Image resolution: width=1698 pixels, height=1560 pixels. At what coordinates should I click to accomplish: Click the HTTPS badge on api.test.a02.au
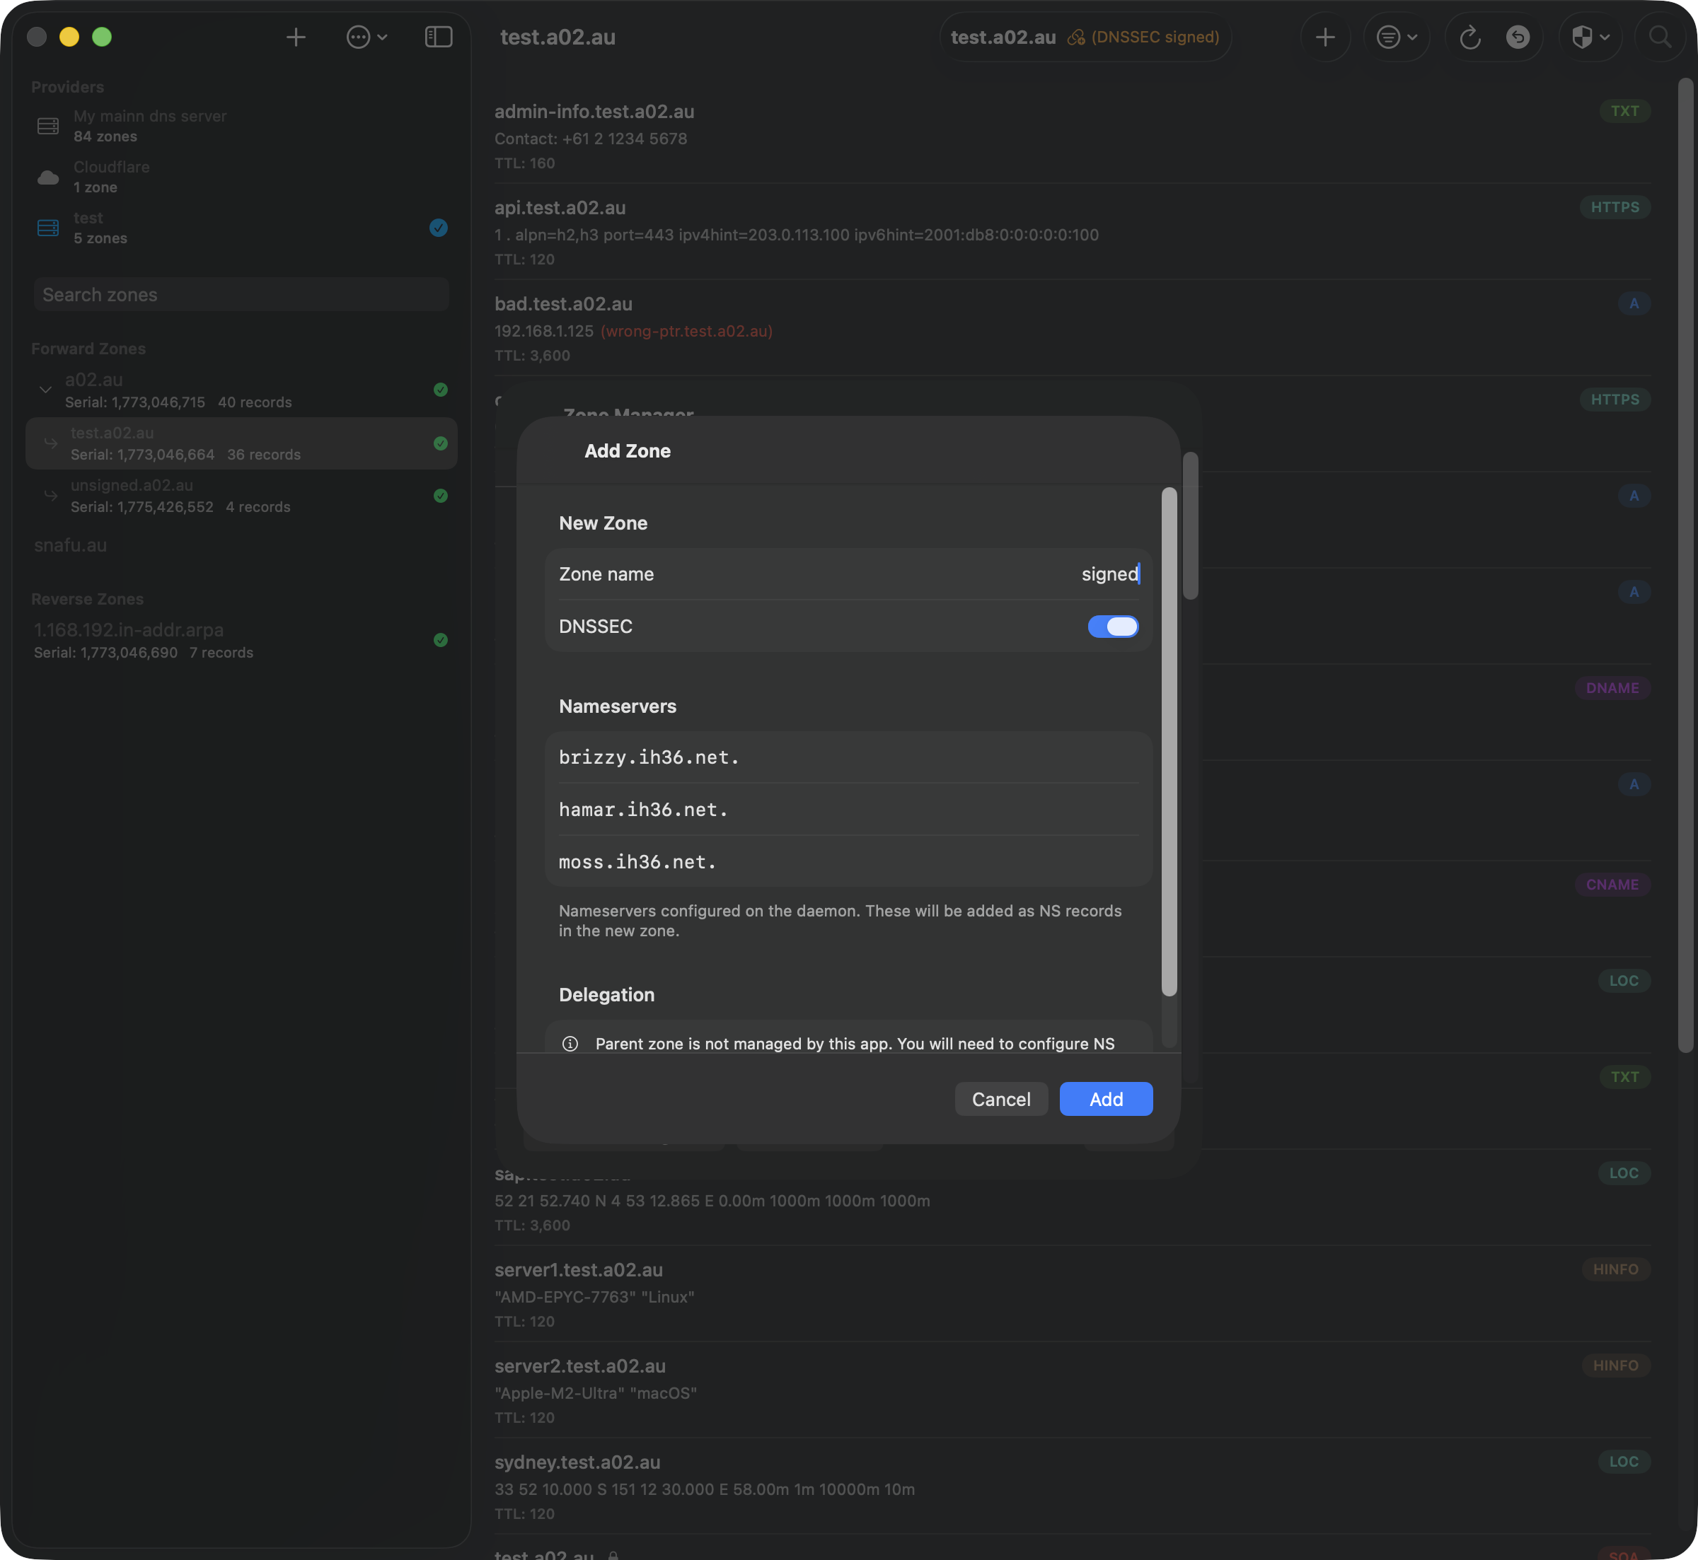(1615, 208)
